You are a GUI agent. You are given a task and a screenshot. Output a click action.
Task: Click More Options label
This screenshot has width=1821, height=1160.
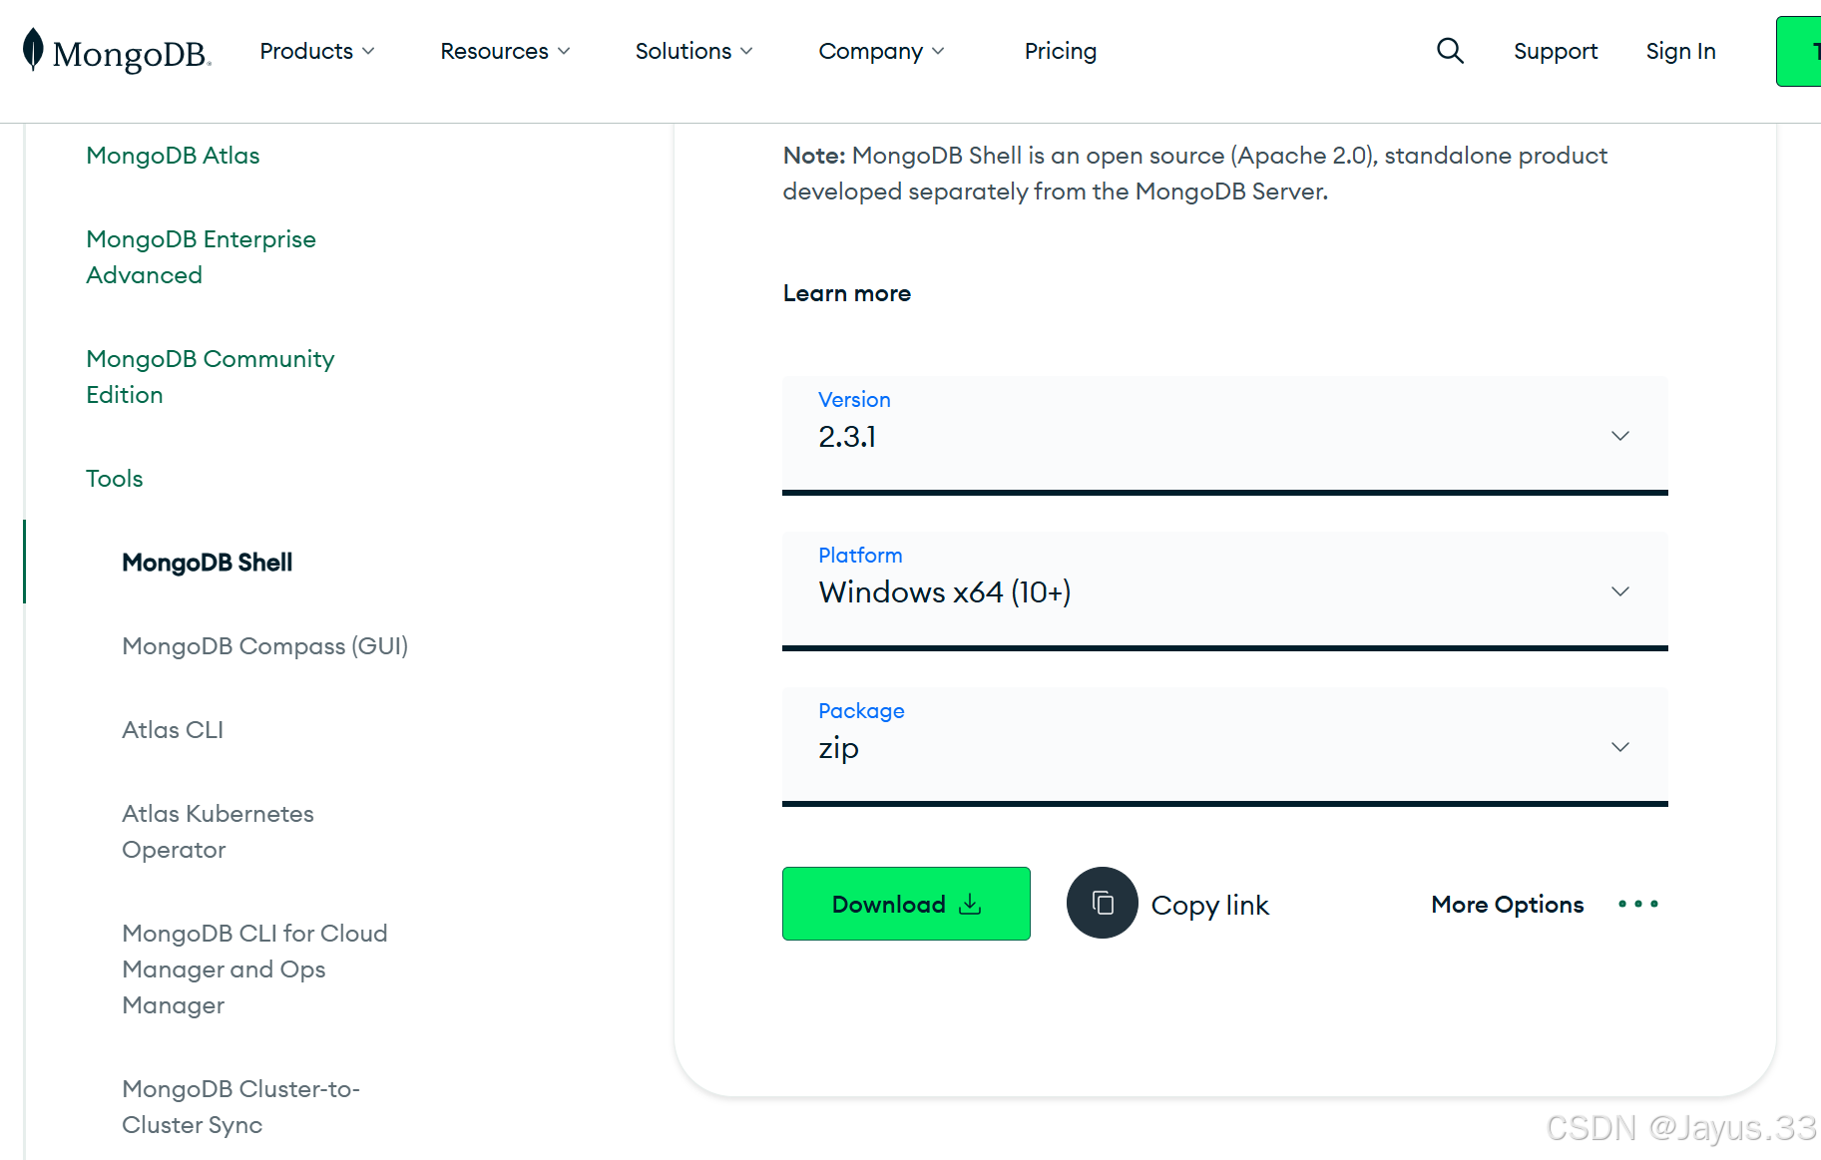(x=1507, y=905)
